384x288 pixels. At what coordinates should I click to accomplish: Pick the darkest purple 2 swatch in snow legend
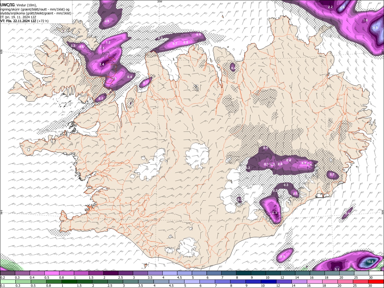click(110, 273)
